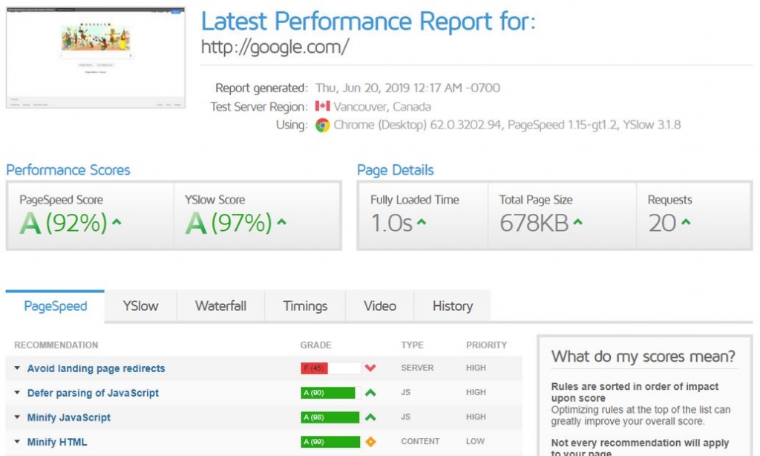Expand the Defer parsing of JavaScript row
The height and width of the screenshot is (456, 760).
click(17, 393)
